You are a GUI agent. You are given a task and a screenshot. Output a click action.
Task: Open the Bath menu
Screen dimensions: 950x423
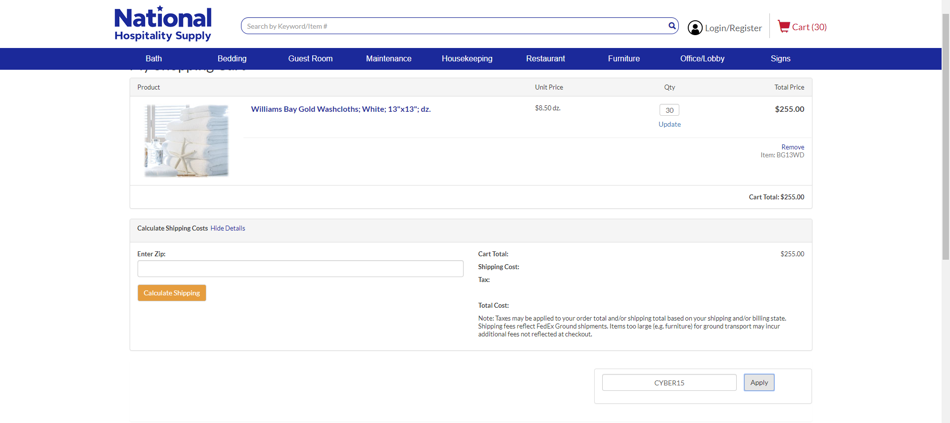tap(154, 58)
